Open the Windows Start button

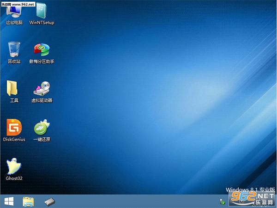pos(9,202)
